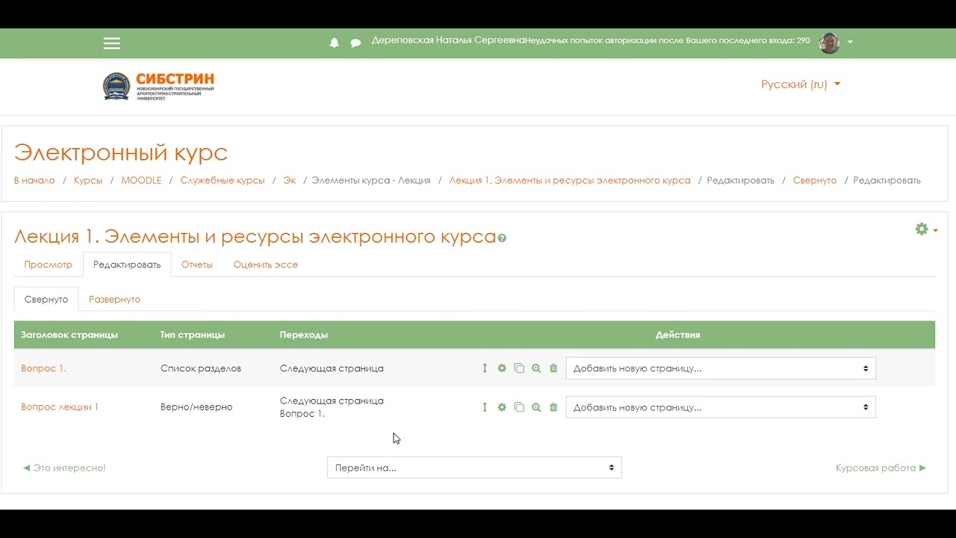Click 'Переходы' column header
Screen dimensions: 956x538
point(304,335)
